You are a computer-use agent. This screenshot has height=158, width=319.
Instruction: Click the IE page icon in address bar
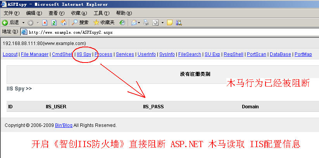[24, 32]
